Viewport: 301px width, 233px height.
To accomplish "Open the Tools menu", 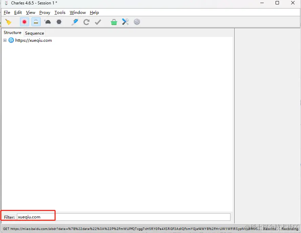I will (x=60, y=13).
